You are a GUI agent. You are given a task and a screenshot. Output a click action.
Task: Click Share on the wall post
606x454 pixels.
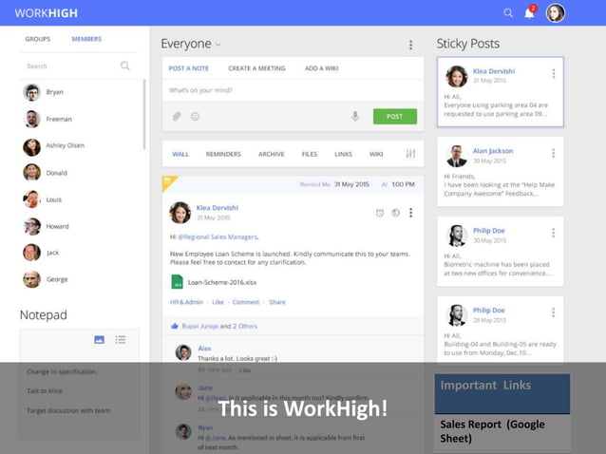277,302
